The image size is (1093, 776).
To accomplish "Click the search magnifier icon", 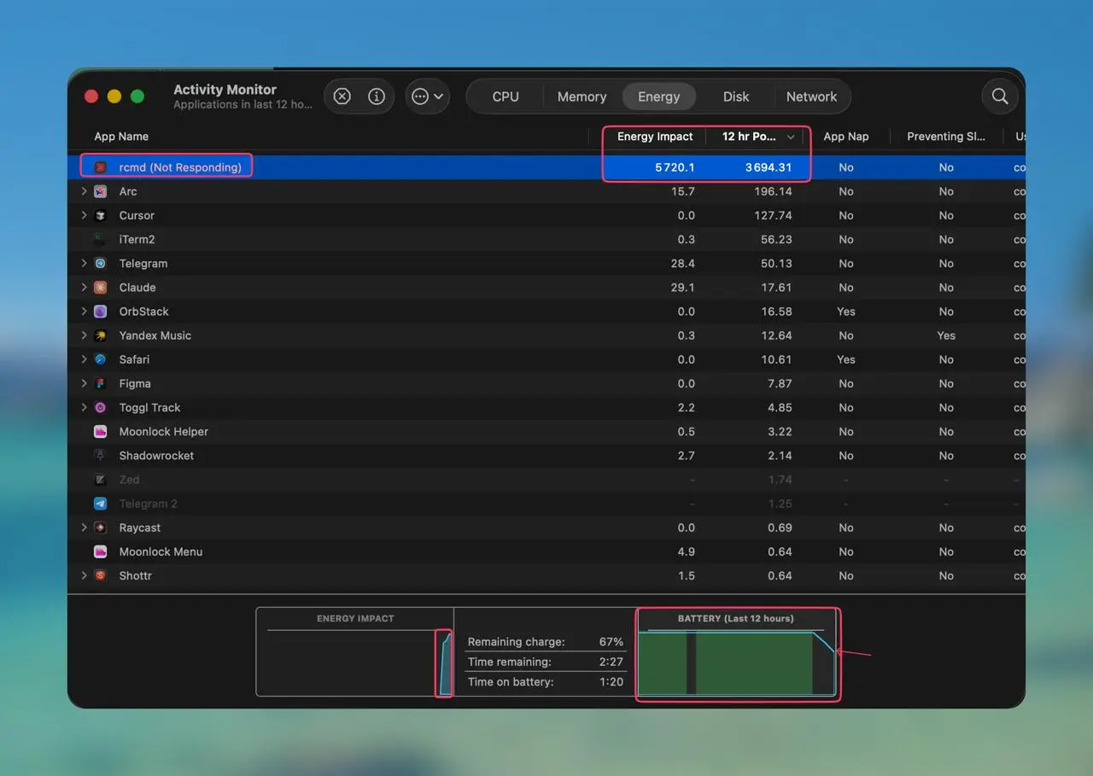I will coord(1000,96).
